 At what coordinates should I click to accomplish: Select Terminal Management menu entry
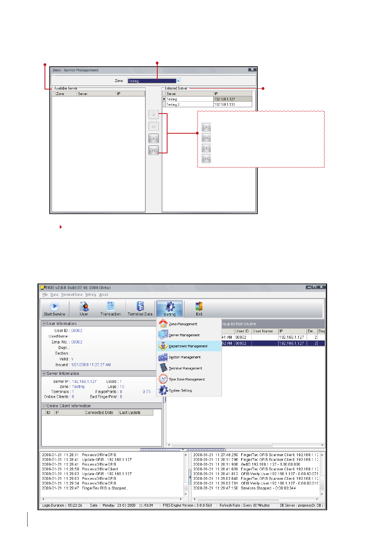(189, 368)
